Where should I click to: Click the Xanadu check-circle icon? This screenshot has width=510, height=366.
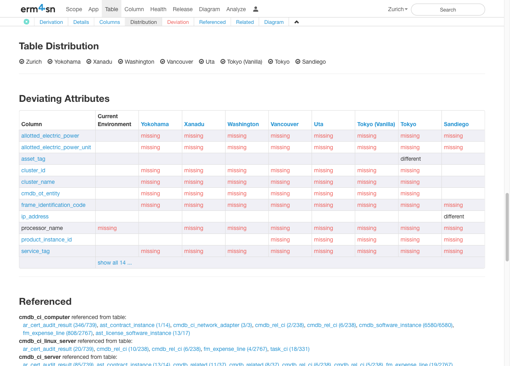pyautogui.click(x=89, y=62)
